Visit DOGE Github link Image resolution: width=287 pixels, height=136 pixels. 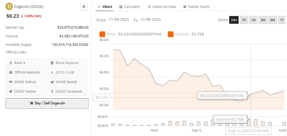tap(26, 82)
